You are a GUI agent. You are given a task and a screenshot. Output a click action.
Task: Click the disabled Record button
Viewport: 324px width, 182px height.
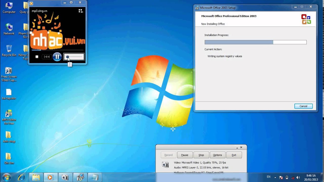pyautogui.click(x=168, y=155)
